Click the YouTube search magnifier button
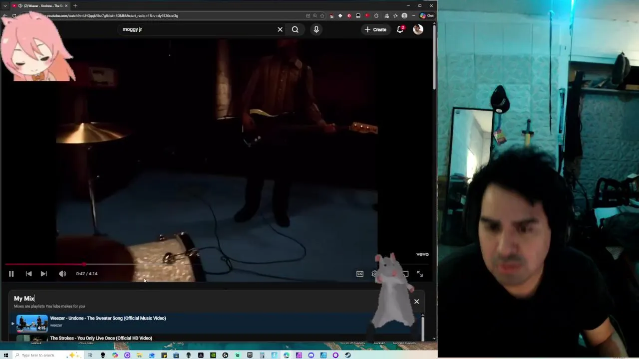639x359 pixels. [295, 29]
